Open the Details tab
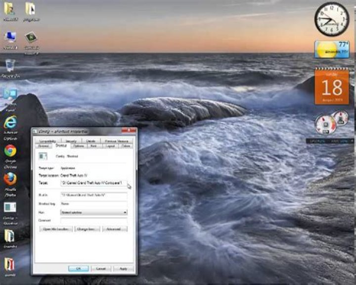 91,141
